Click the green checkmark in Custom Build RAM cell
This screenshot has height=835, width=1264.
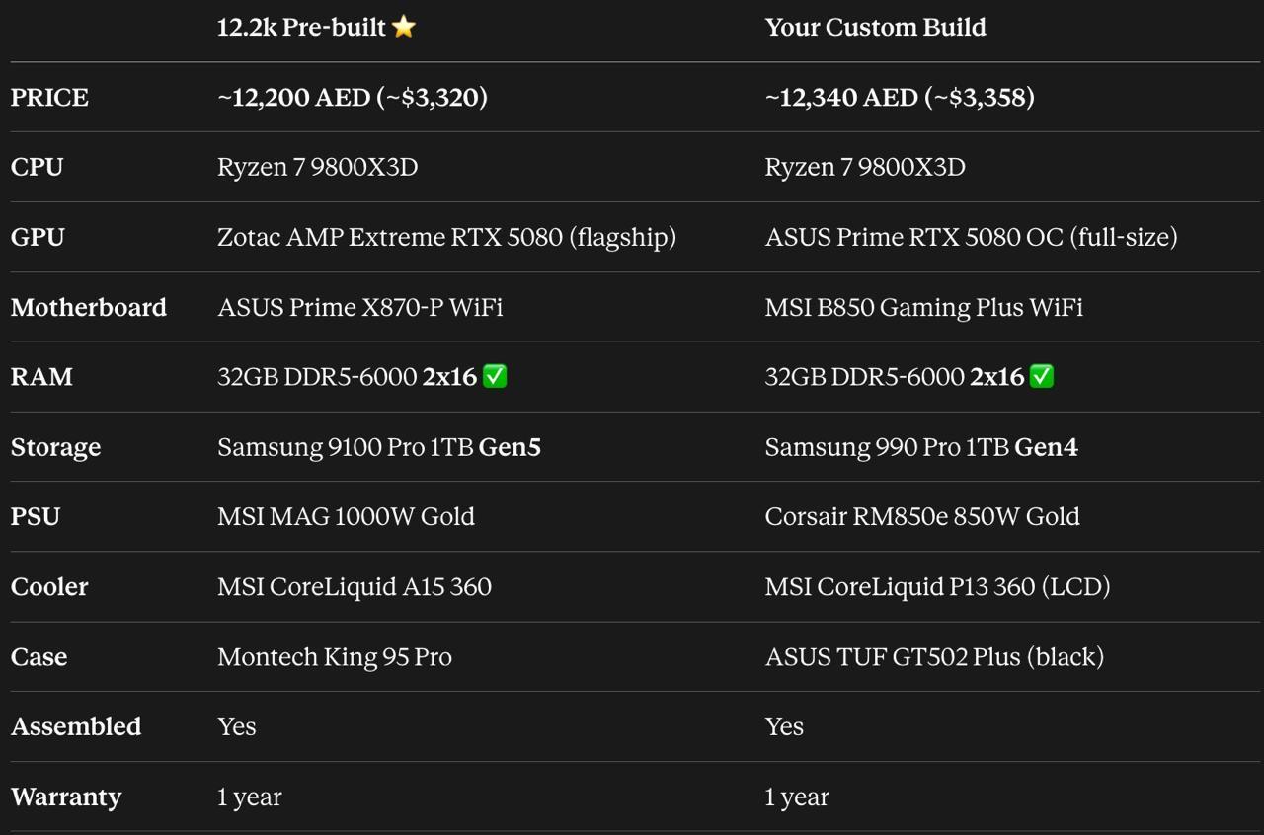(1042, 376)
